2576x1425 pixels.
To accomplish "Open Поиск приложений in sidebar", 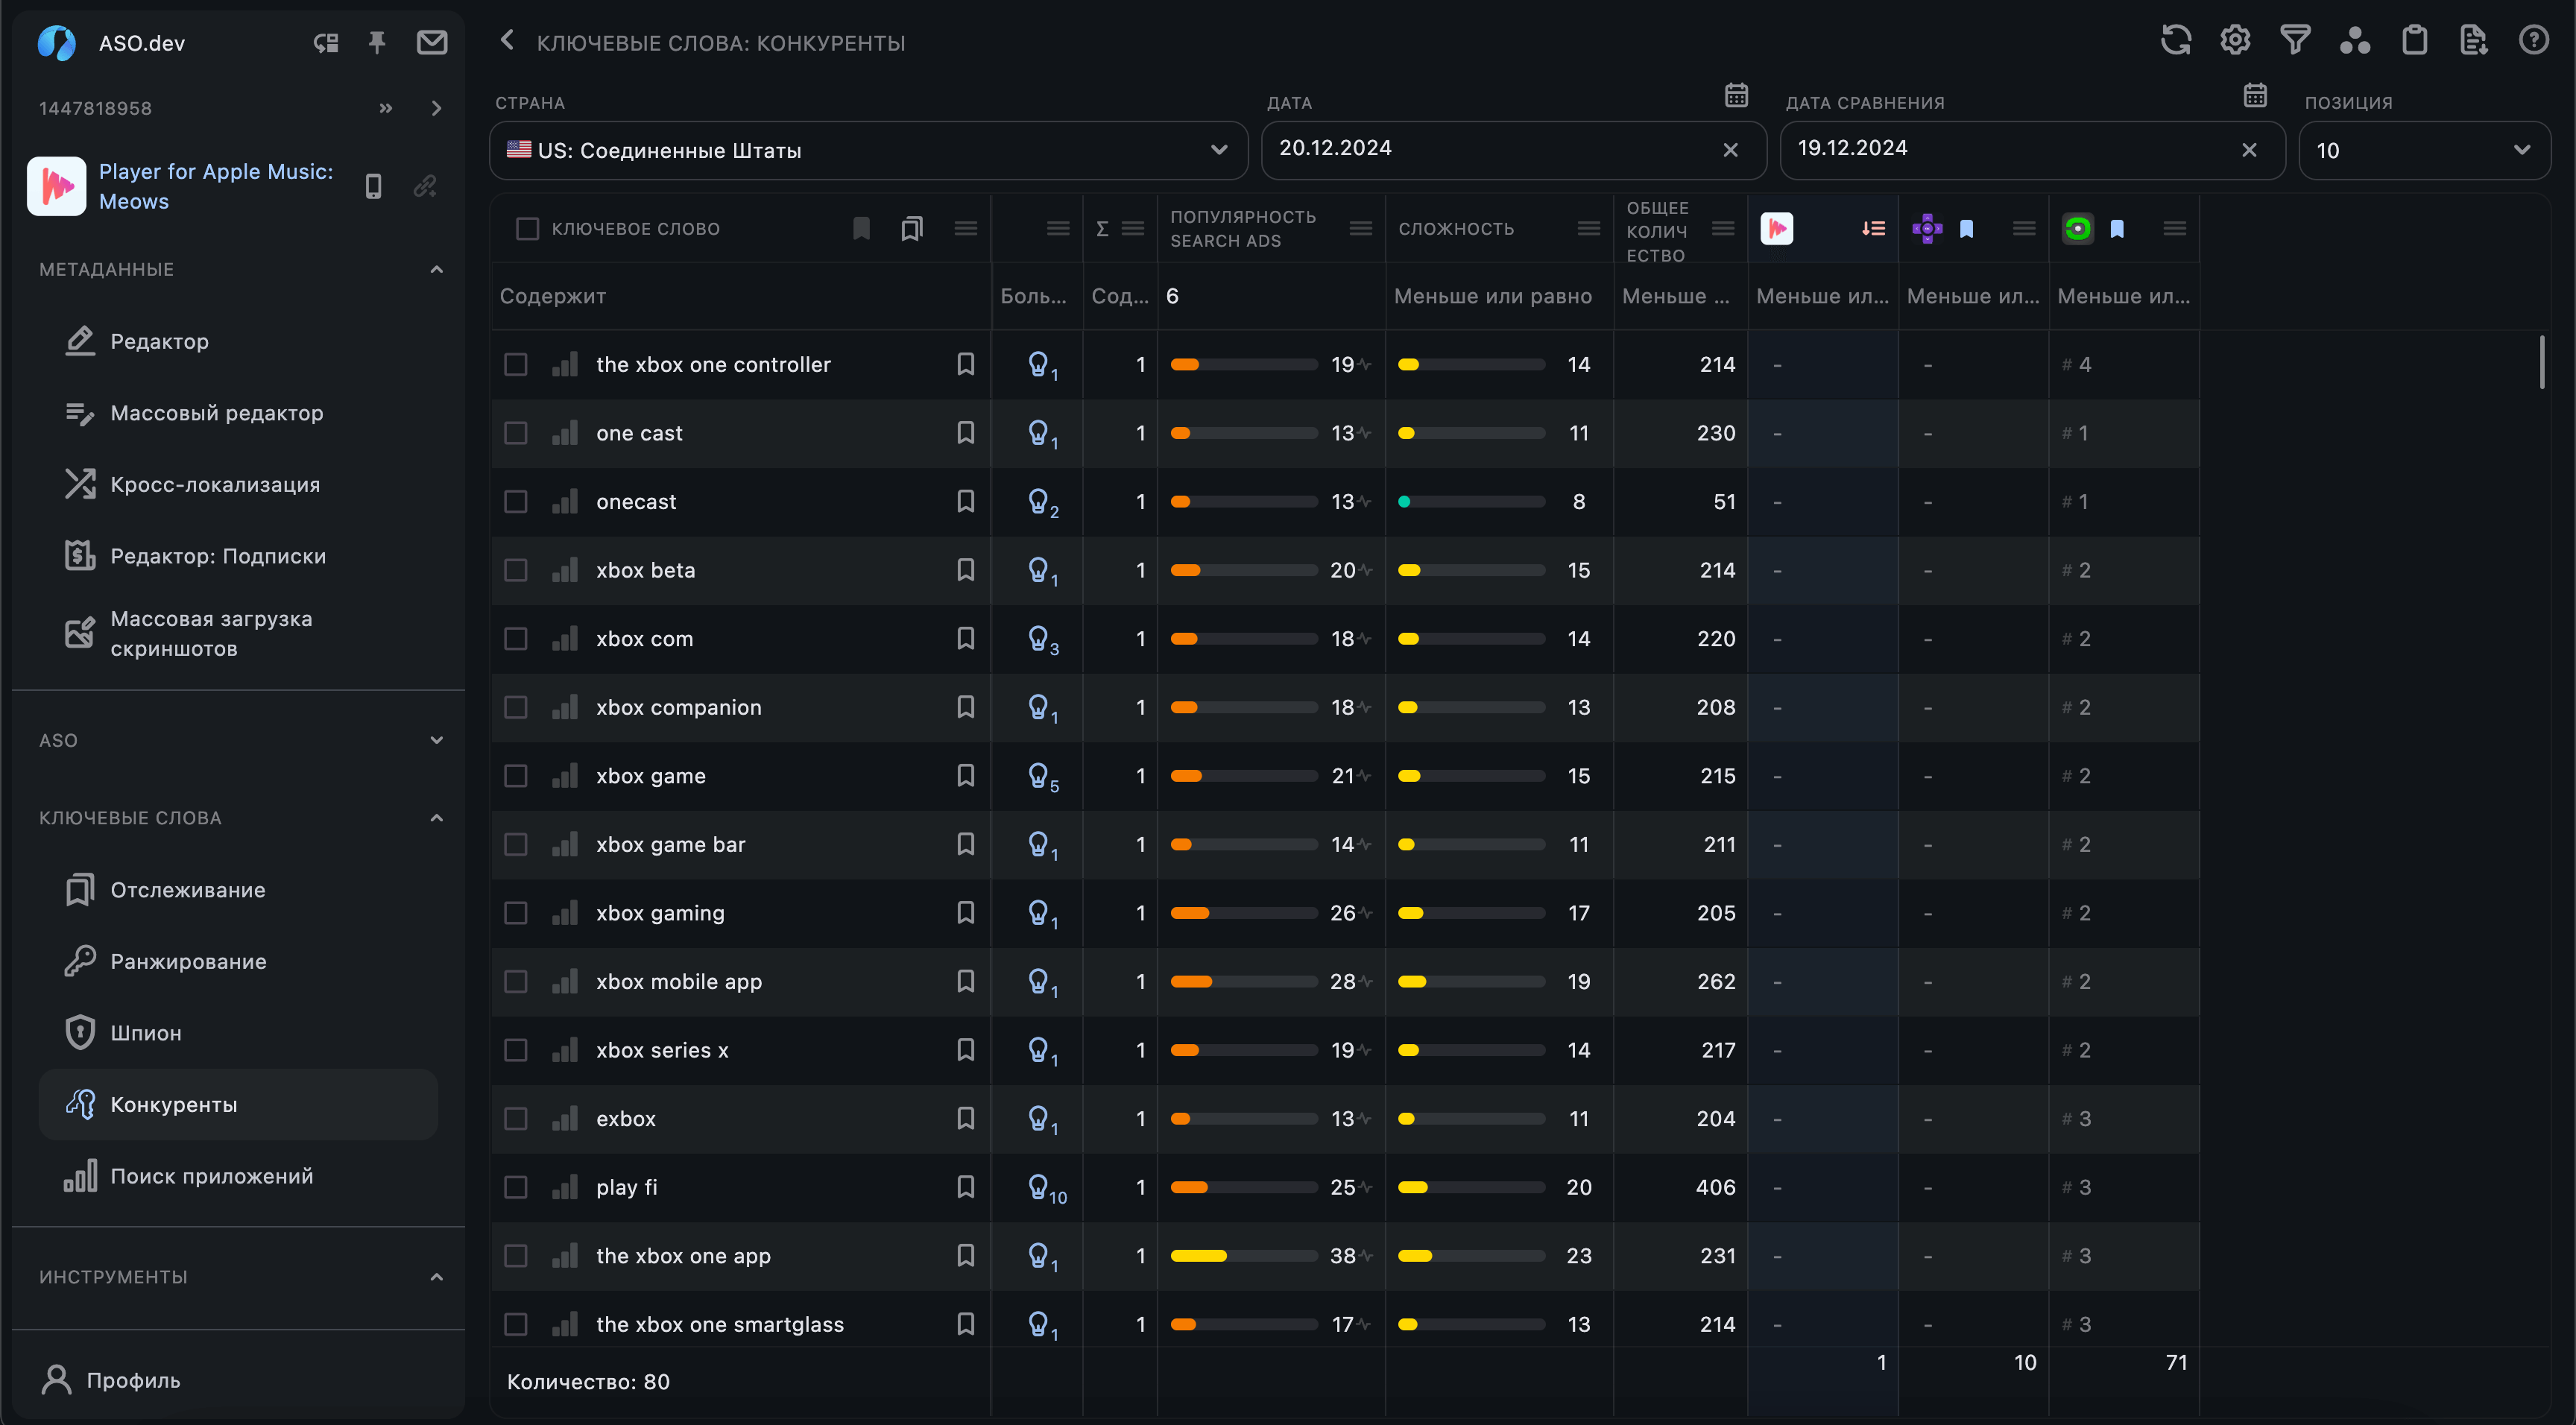I will 238,1176.
